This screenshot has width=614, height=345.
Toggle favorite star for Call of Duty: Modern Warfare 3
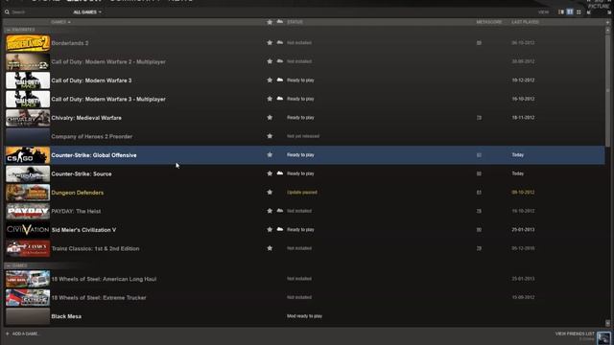(270, 80)
